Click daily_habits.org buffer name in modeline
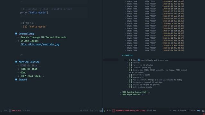205x115 pixels. click(130, 111)
